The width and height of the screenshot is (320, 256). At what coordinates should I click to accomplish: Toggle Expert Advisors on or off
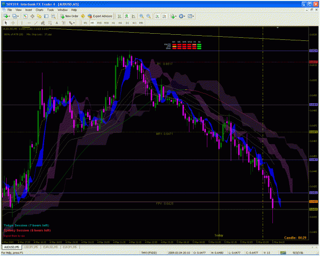(100, 16)
